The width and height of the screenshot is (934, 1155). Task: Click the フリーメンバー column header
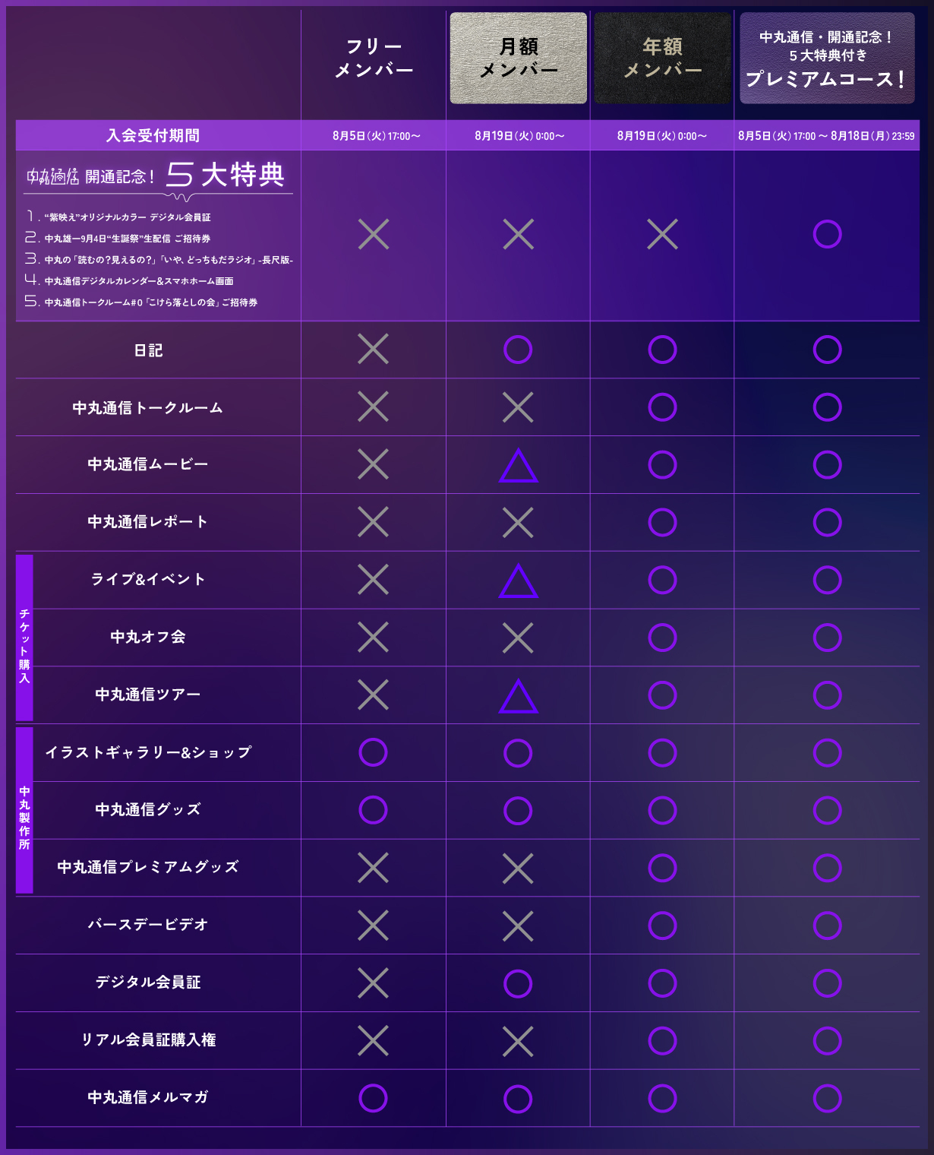click(x=374, y=58)
